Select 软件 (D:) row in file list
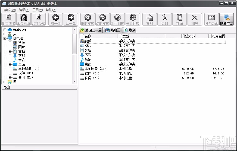 pos(153,74)
